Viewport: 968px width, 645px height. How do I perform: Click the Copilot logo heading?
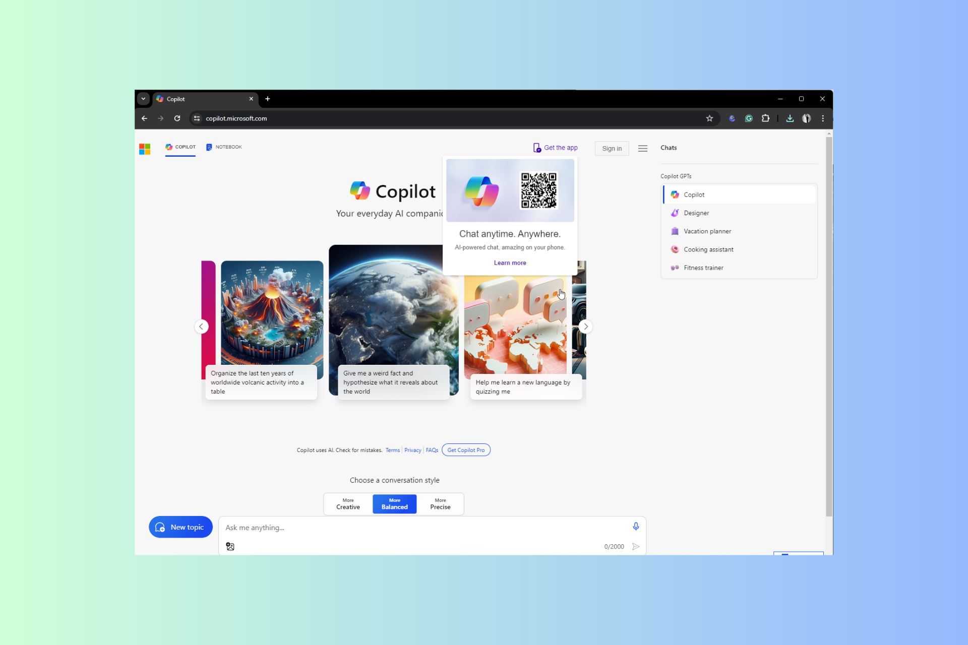[393, 191]
